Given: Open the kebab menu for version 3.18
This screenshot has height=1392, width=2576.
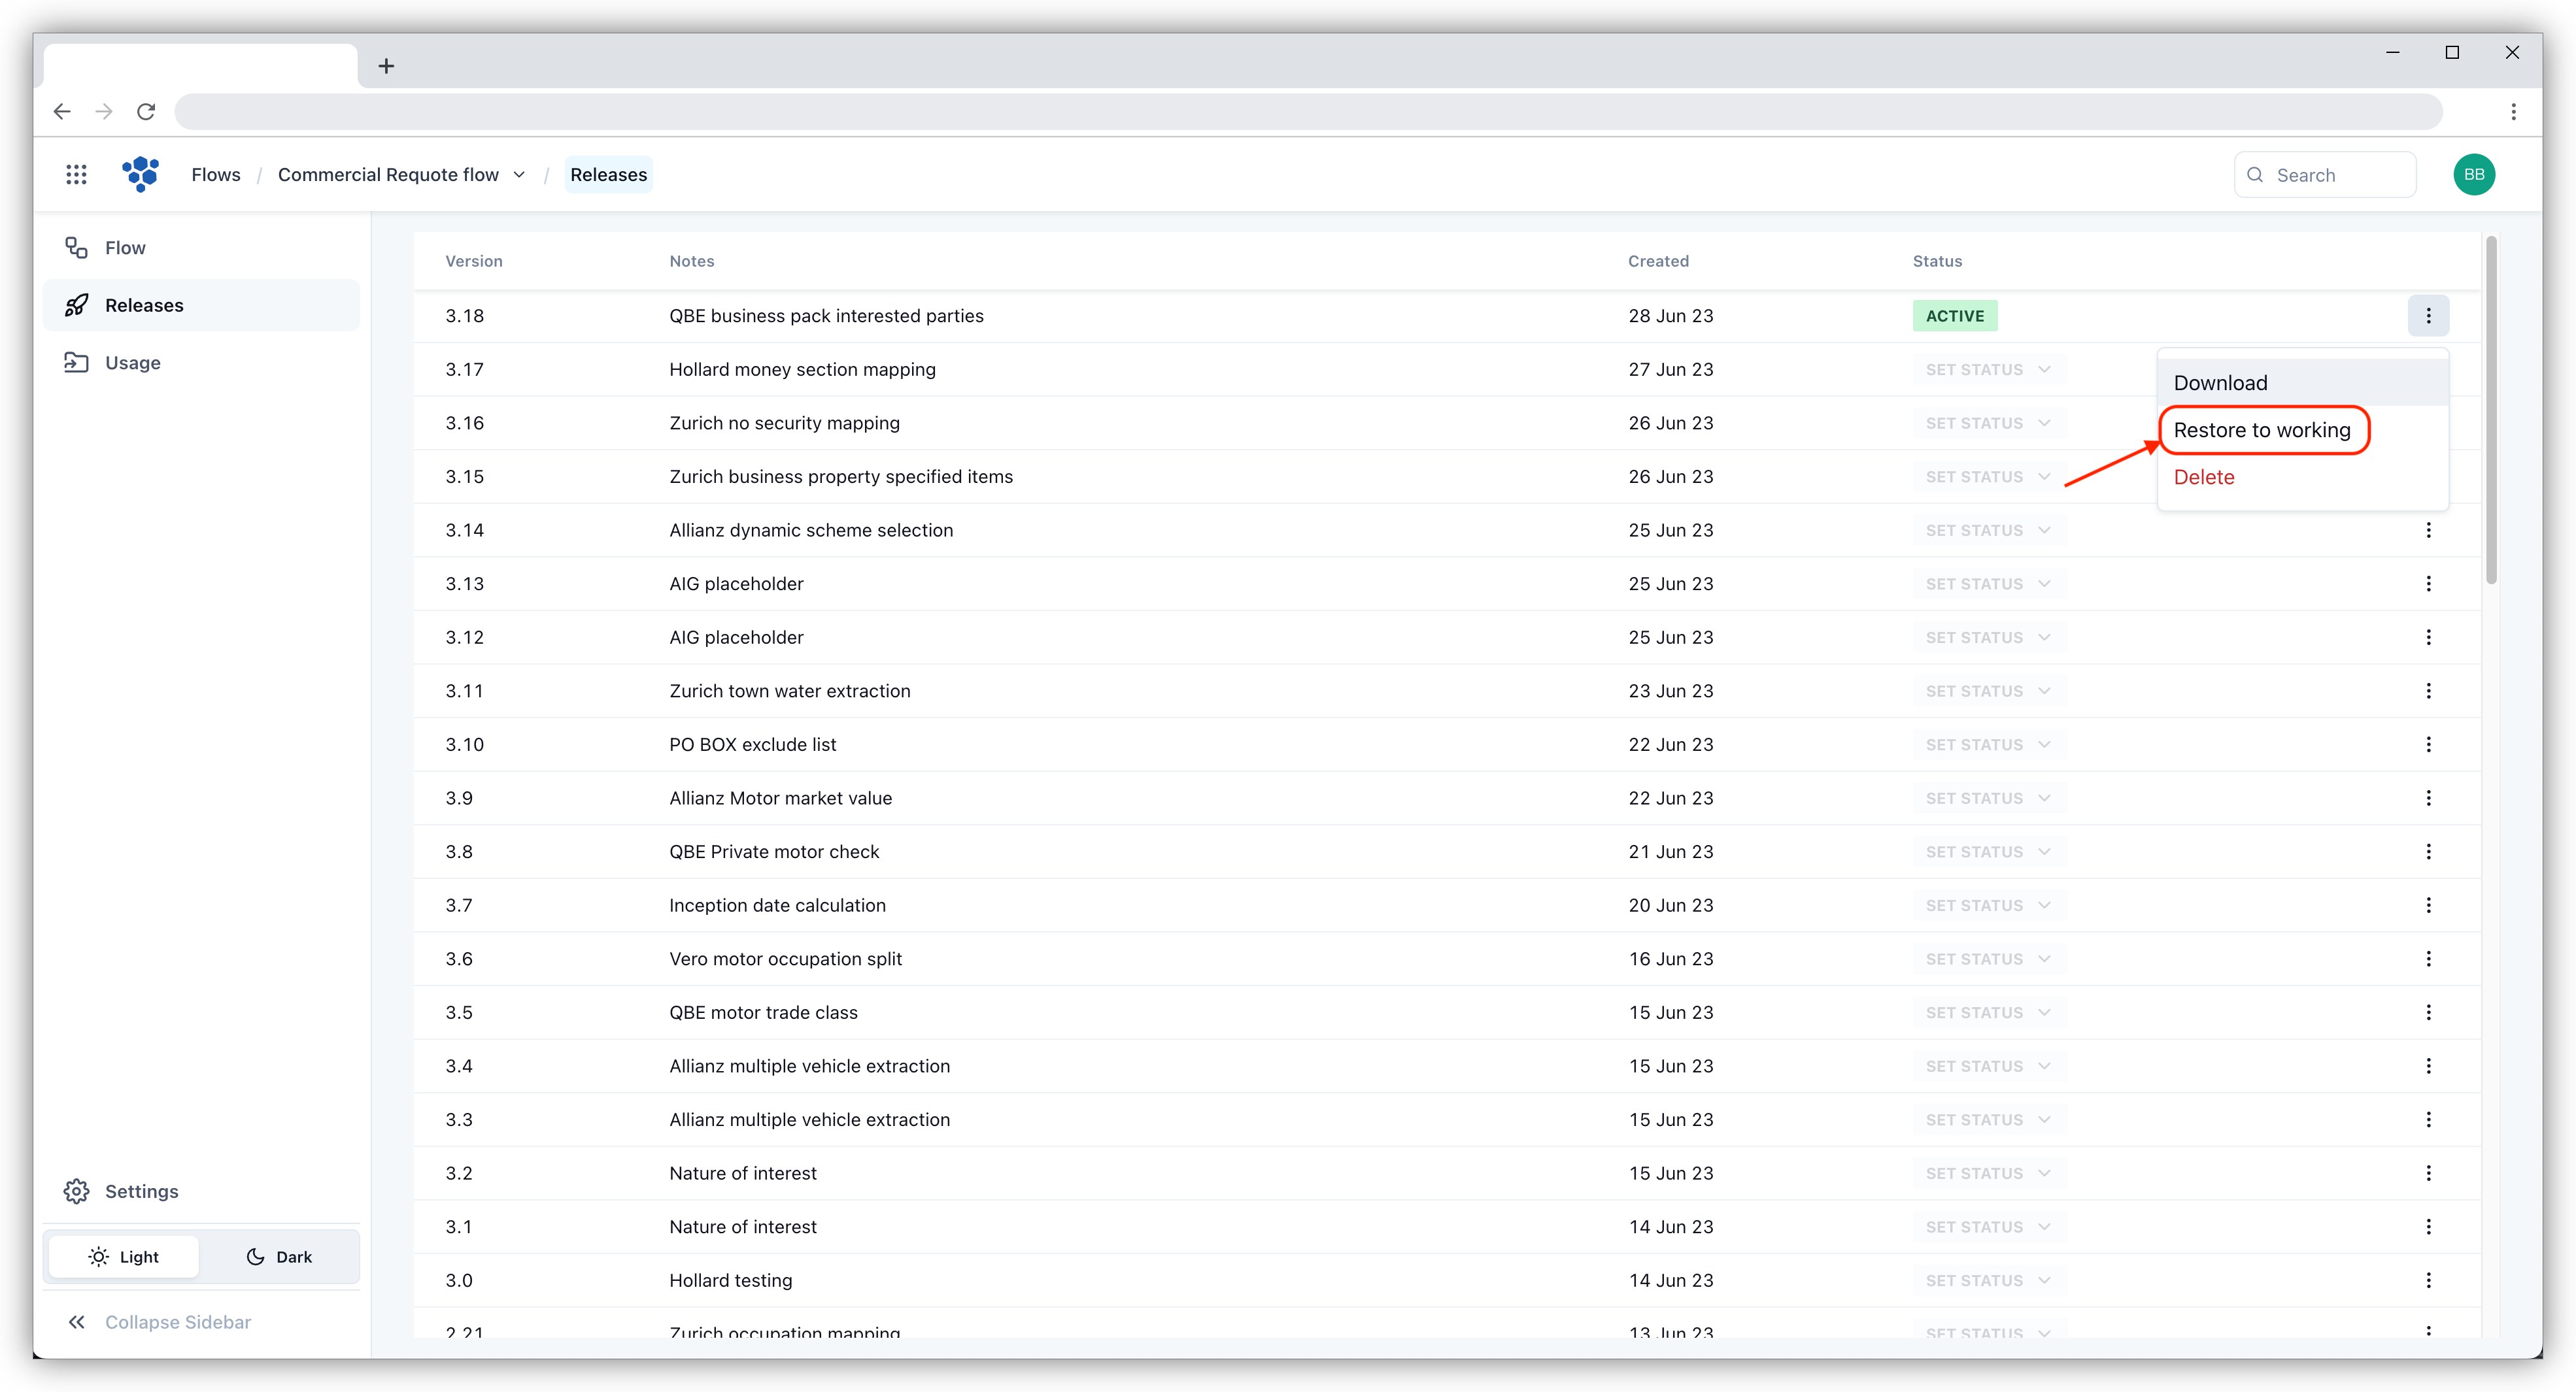Looking at the screenshot, I should coord(2428,316).
